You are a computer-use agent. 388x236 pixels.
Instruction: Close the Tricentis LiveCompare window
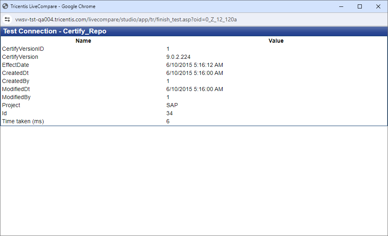pos(378,6)
